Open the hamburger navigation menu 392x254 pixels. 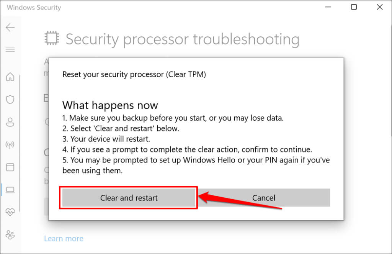10,50
